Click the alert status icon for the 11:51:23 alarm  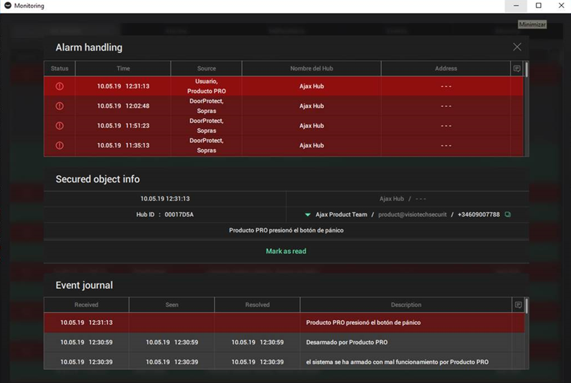click(60, 125)
